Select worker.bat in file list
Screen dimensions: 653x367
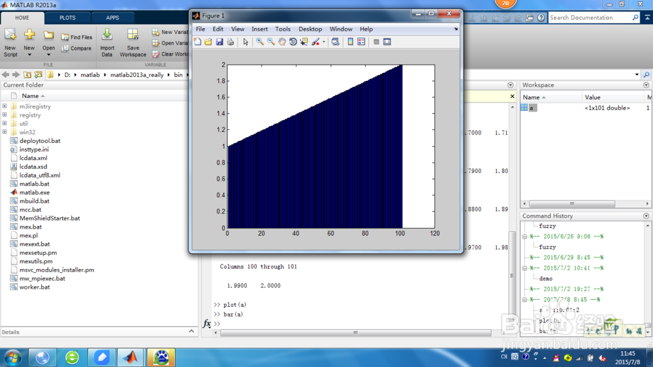(x=35, y=287)
